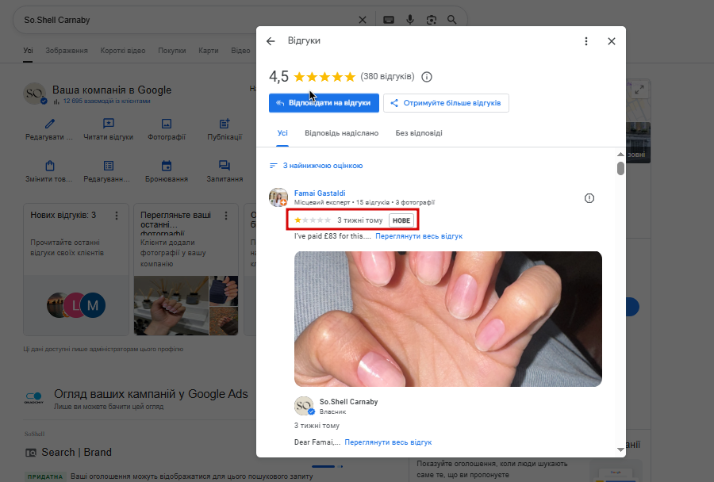Click the Бронювання calendar icon
The width and height of the screenshot is (714, 482).
point(167,166)
